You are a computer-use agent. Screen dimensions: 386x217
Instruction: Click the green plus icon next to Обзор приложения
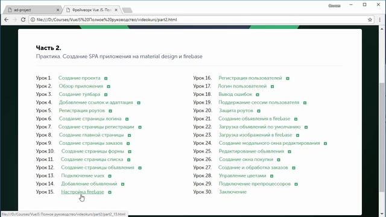pos(109,87)
